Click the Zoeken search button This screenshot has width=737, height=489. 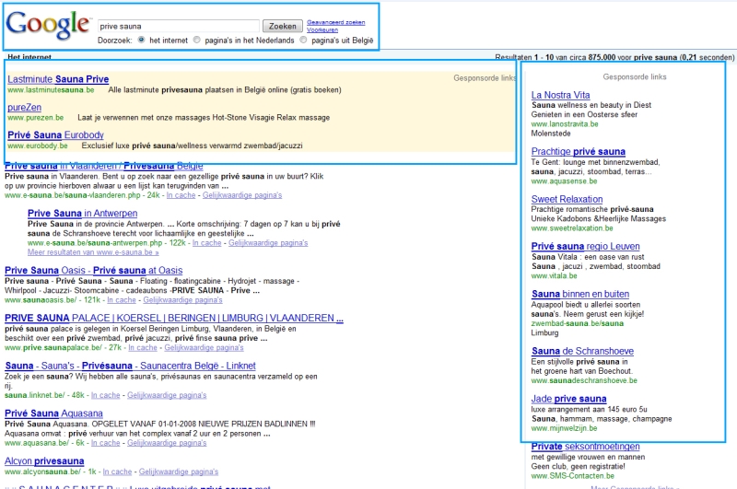click(282, 27)
